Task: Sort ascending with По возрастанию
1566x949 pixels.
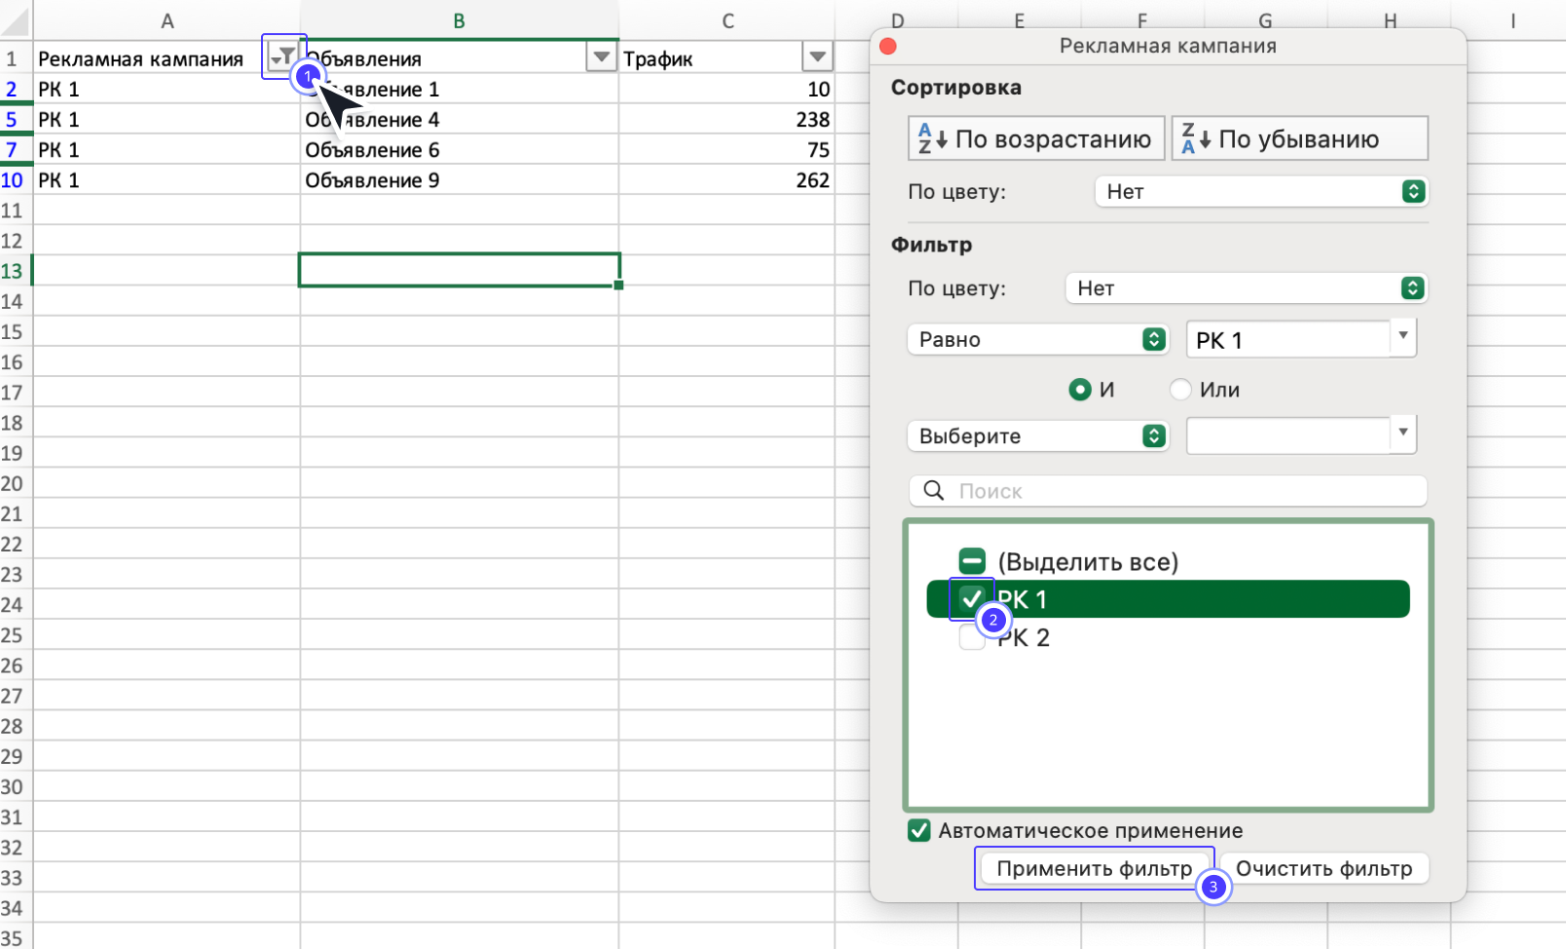Action: [x=1036, y=138]
